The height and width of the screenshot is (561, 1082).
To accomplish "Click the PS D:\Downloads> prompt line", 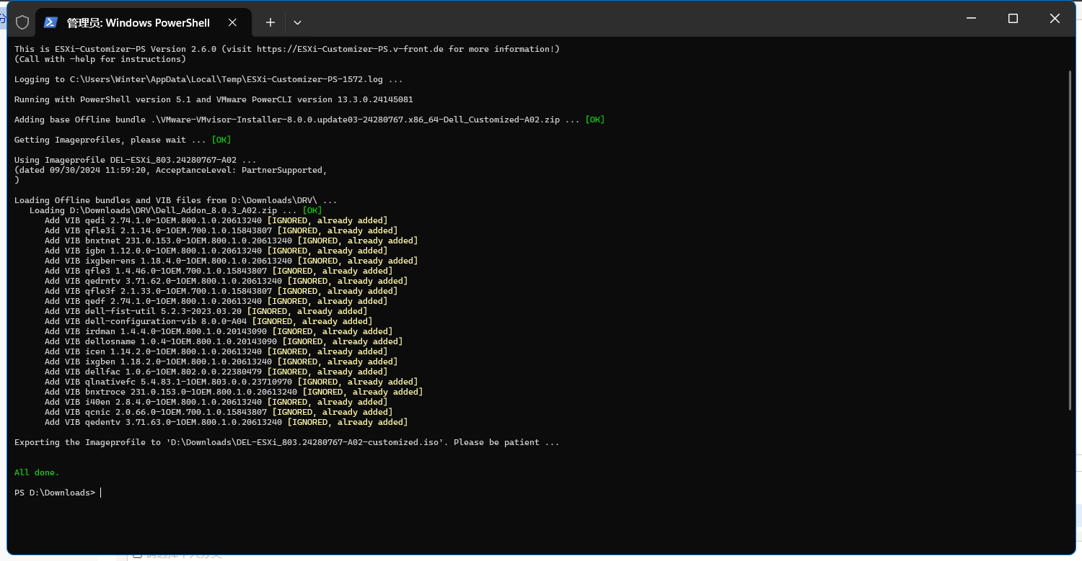I will click(58, 493).
